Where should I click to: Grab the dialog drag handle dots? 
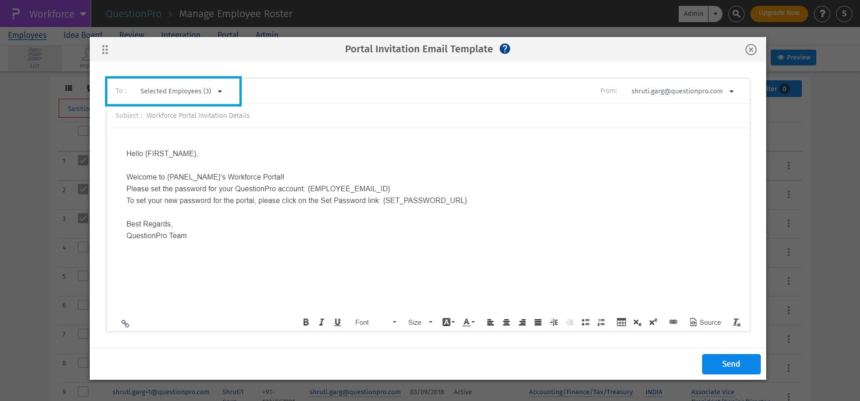[x=105, y=50]
